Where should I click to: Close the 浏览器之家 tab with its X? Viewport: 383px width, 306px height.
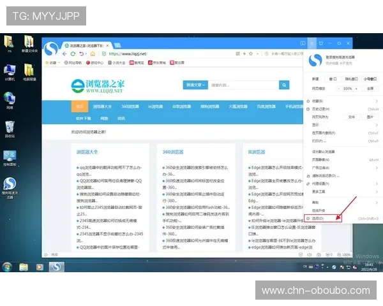coord(107,46)
